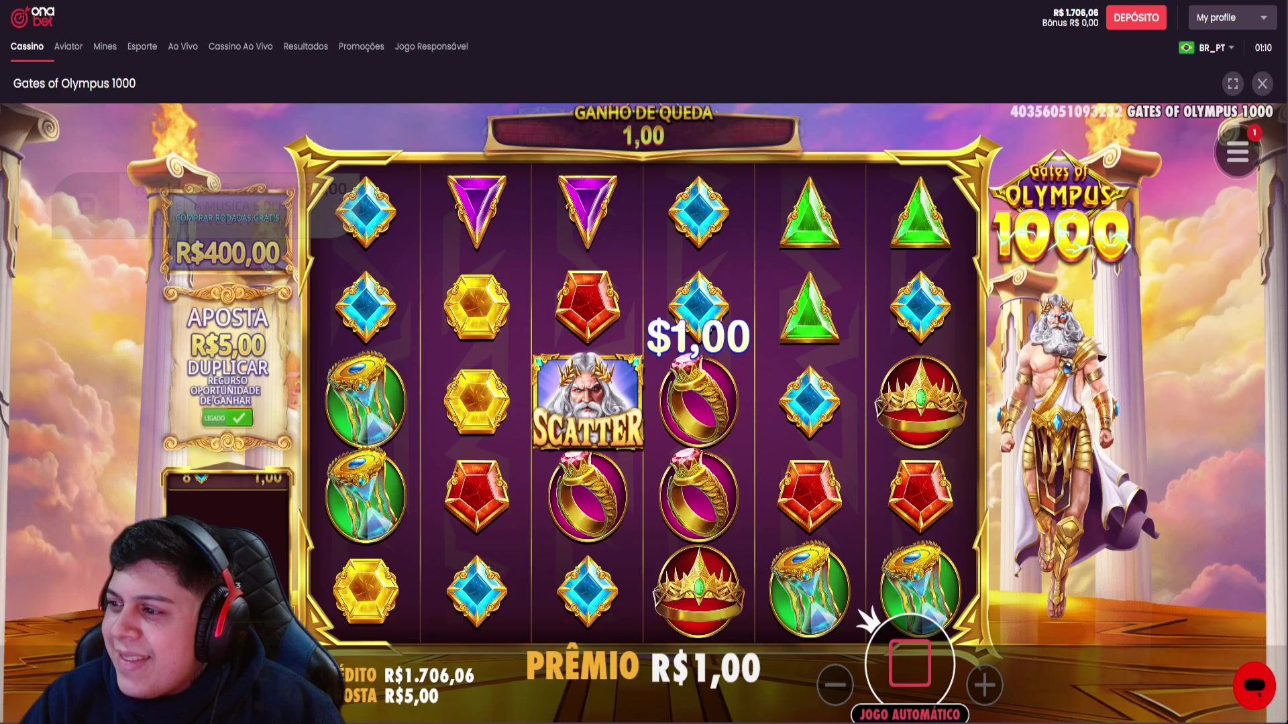
Task: Close the Gates of Olympus 1000 game
Action: (1262, 84)
